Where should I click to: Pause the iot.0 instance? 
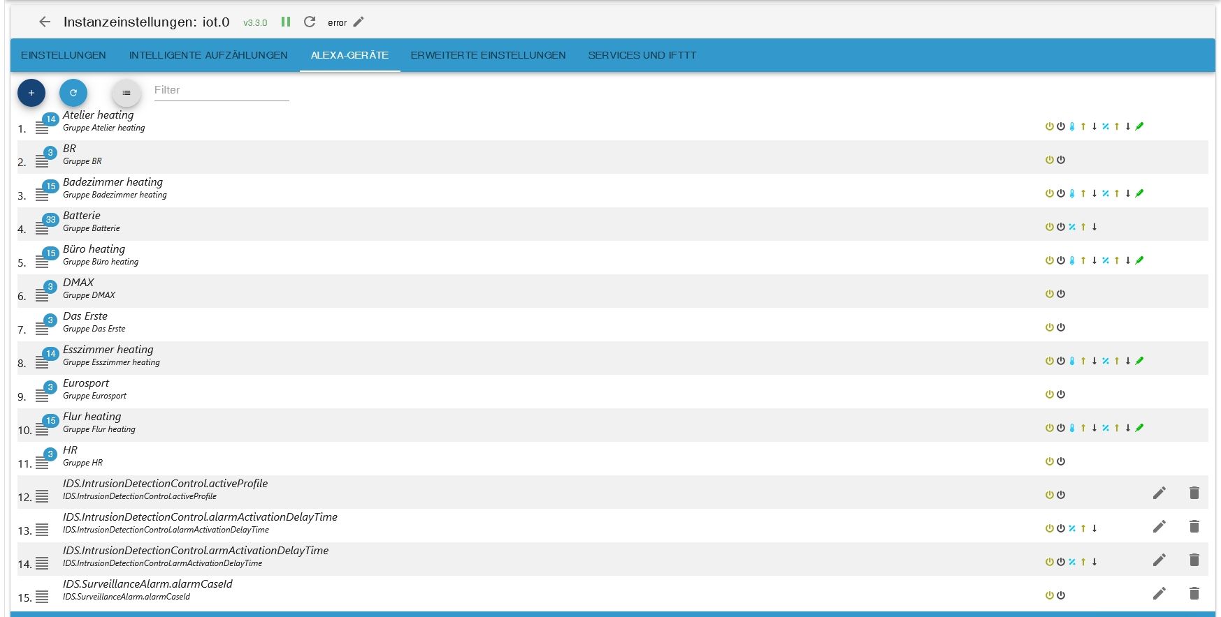286,22
